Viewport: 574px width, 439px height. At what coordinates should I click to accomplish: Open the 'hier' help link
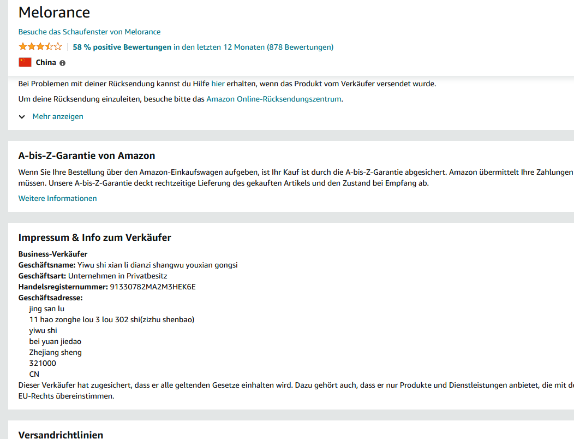pyautogui.click(x=218, y=84)
